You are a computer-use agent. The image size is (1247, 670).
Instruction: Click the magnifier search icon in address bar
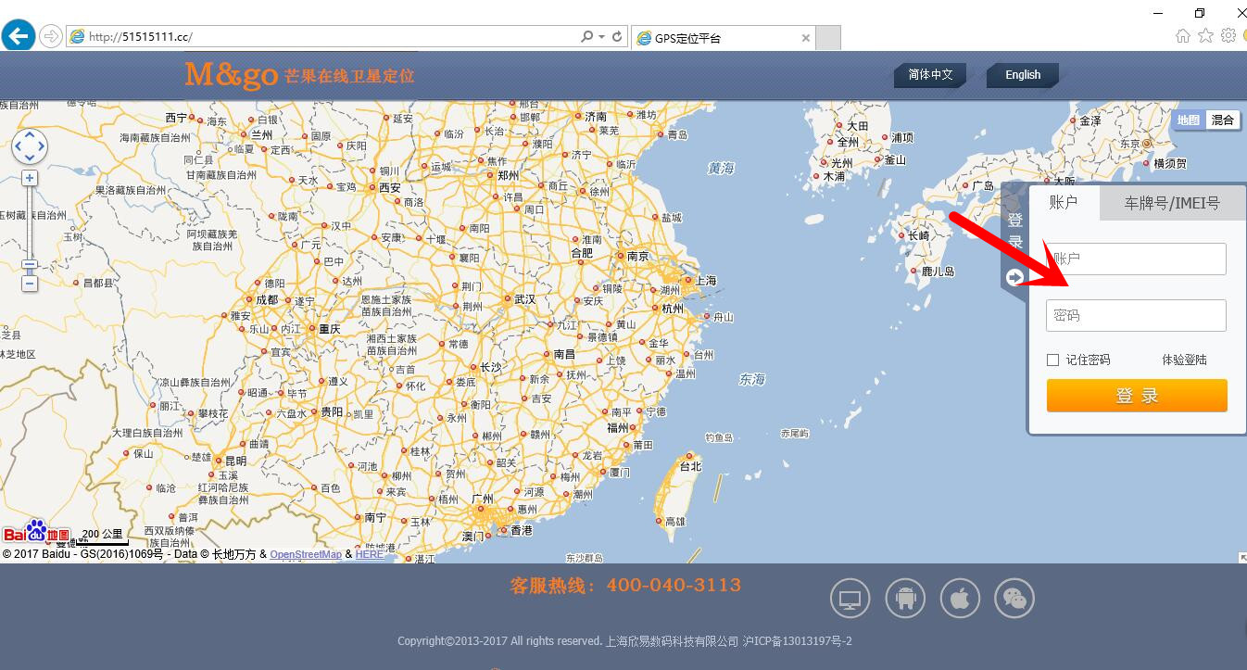point(586,37)
